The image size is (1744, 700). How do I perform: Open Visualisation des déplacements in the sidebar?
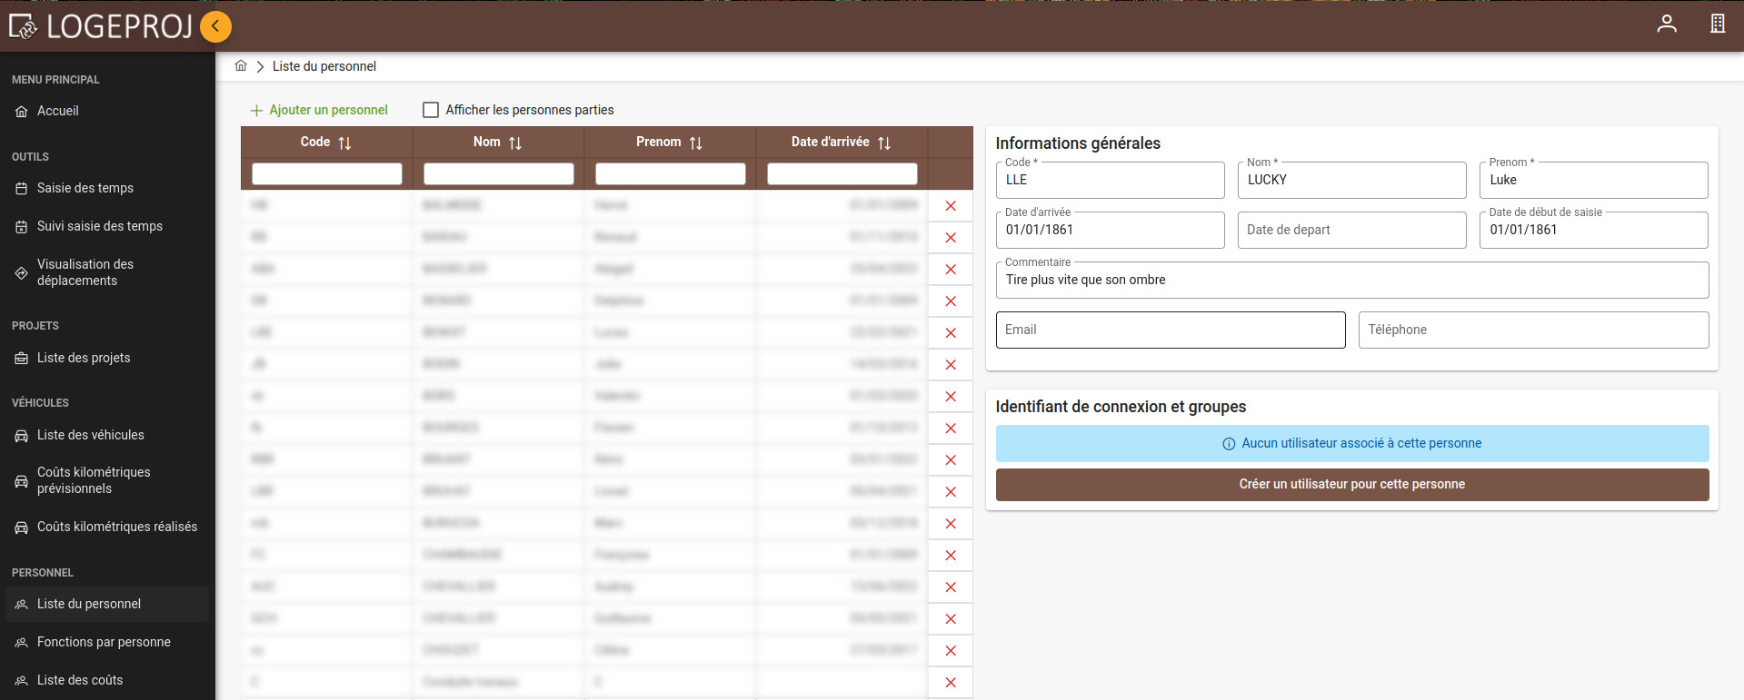coord(85,272)
